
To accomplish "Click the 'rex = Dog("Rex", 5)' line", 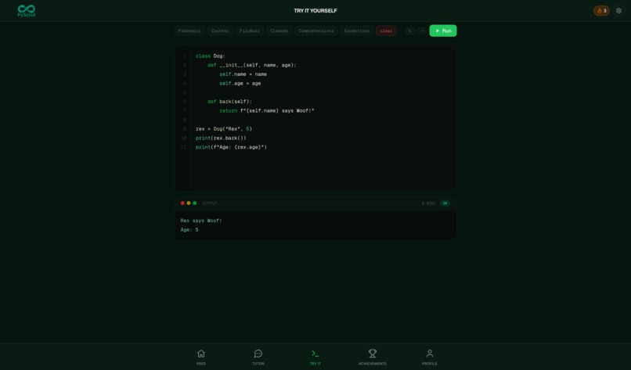I will pos(224,129).
